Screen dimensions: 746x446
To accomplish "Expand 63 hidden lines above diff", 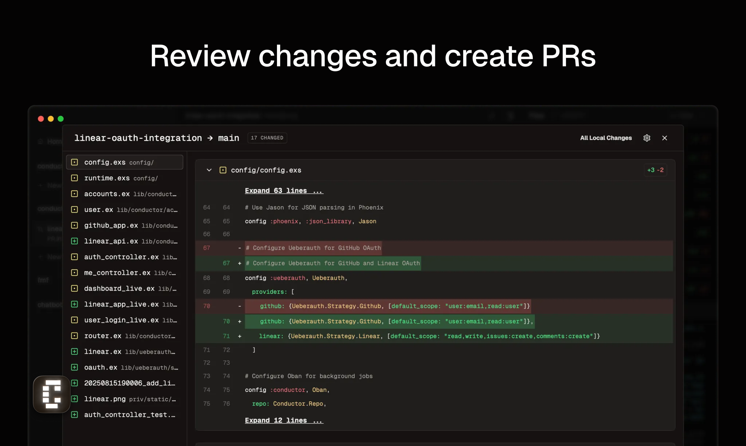I will tap(284, 190).
